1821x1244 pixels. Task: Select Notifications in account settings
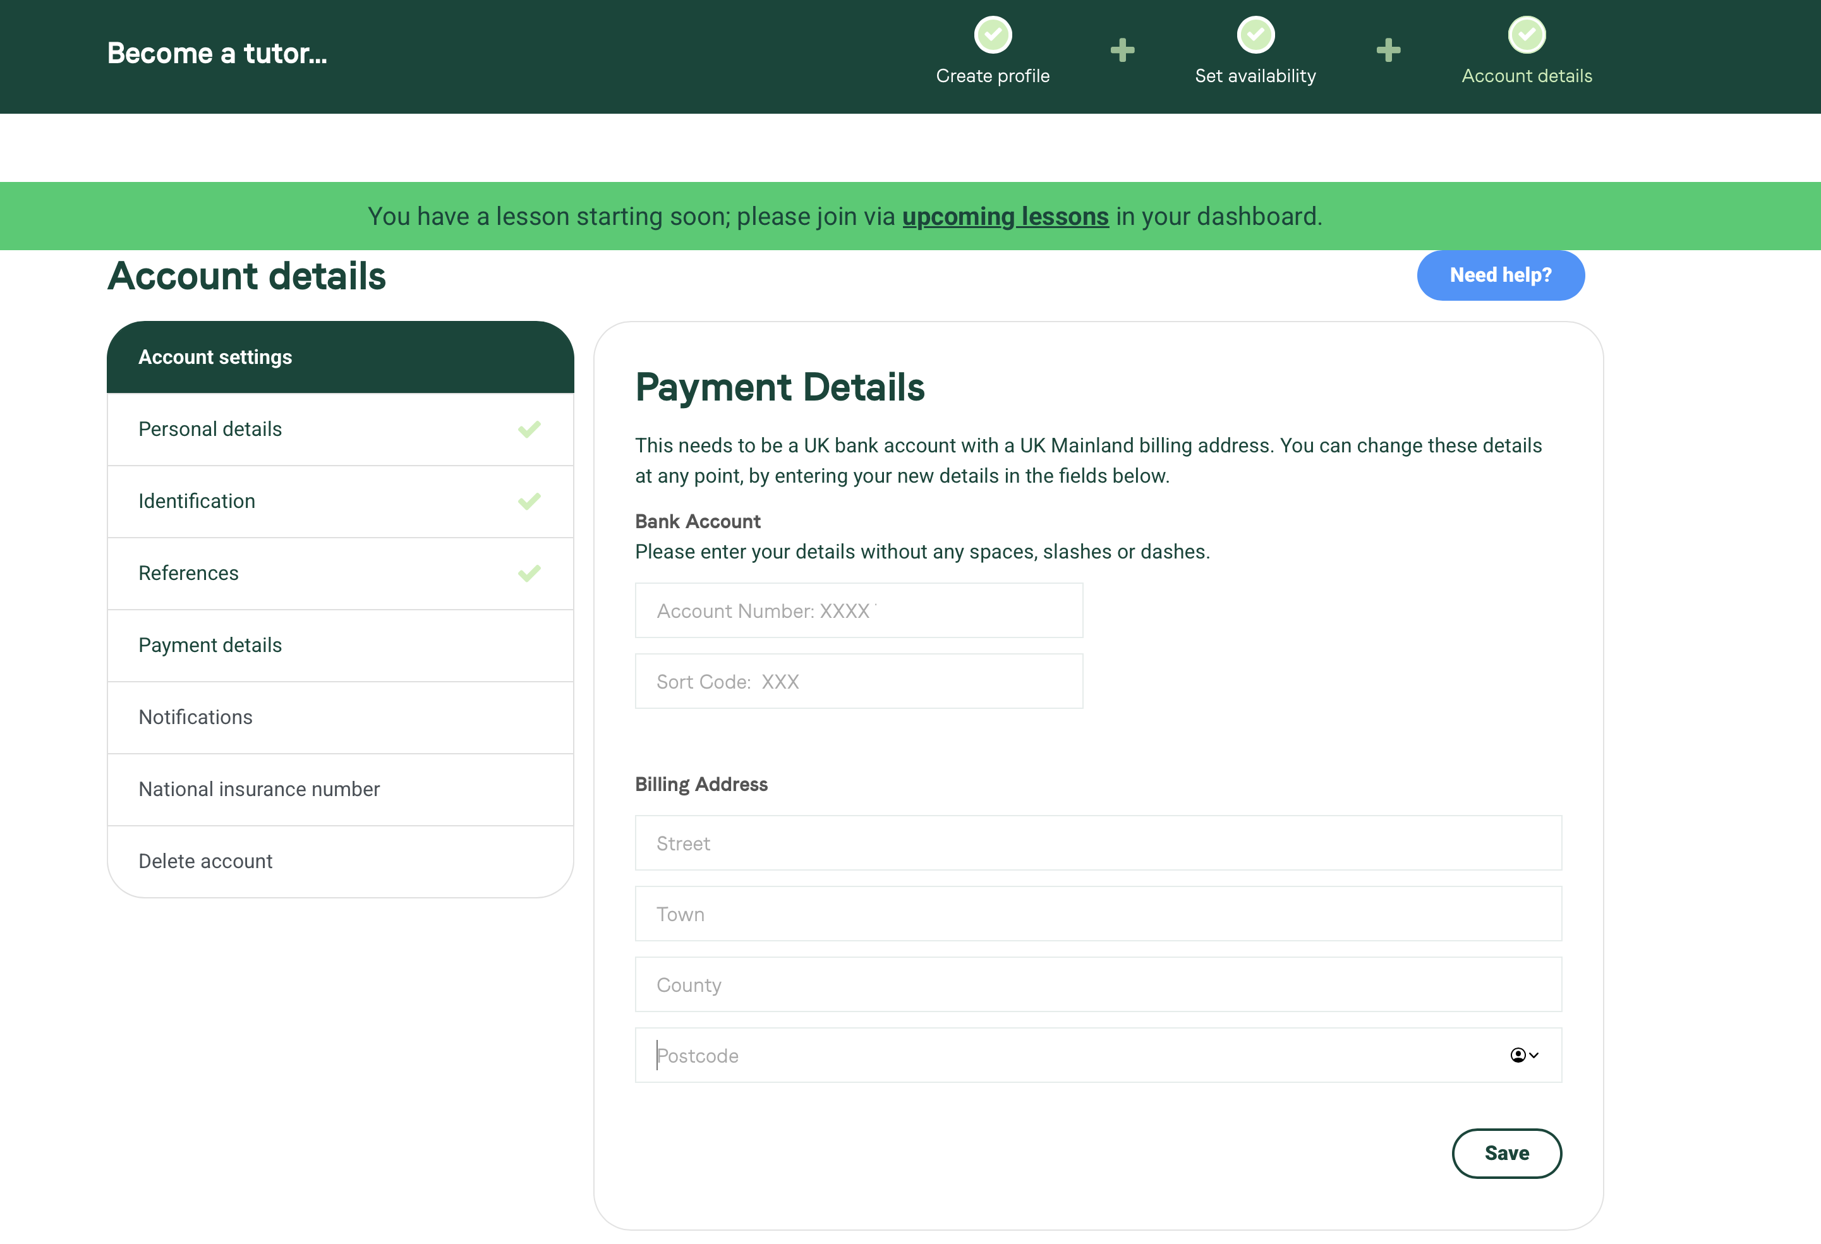196,718
